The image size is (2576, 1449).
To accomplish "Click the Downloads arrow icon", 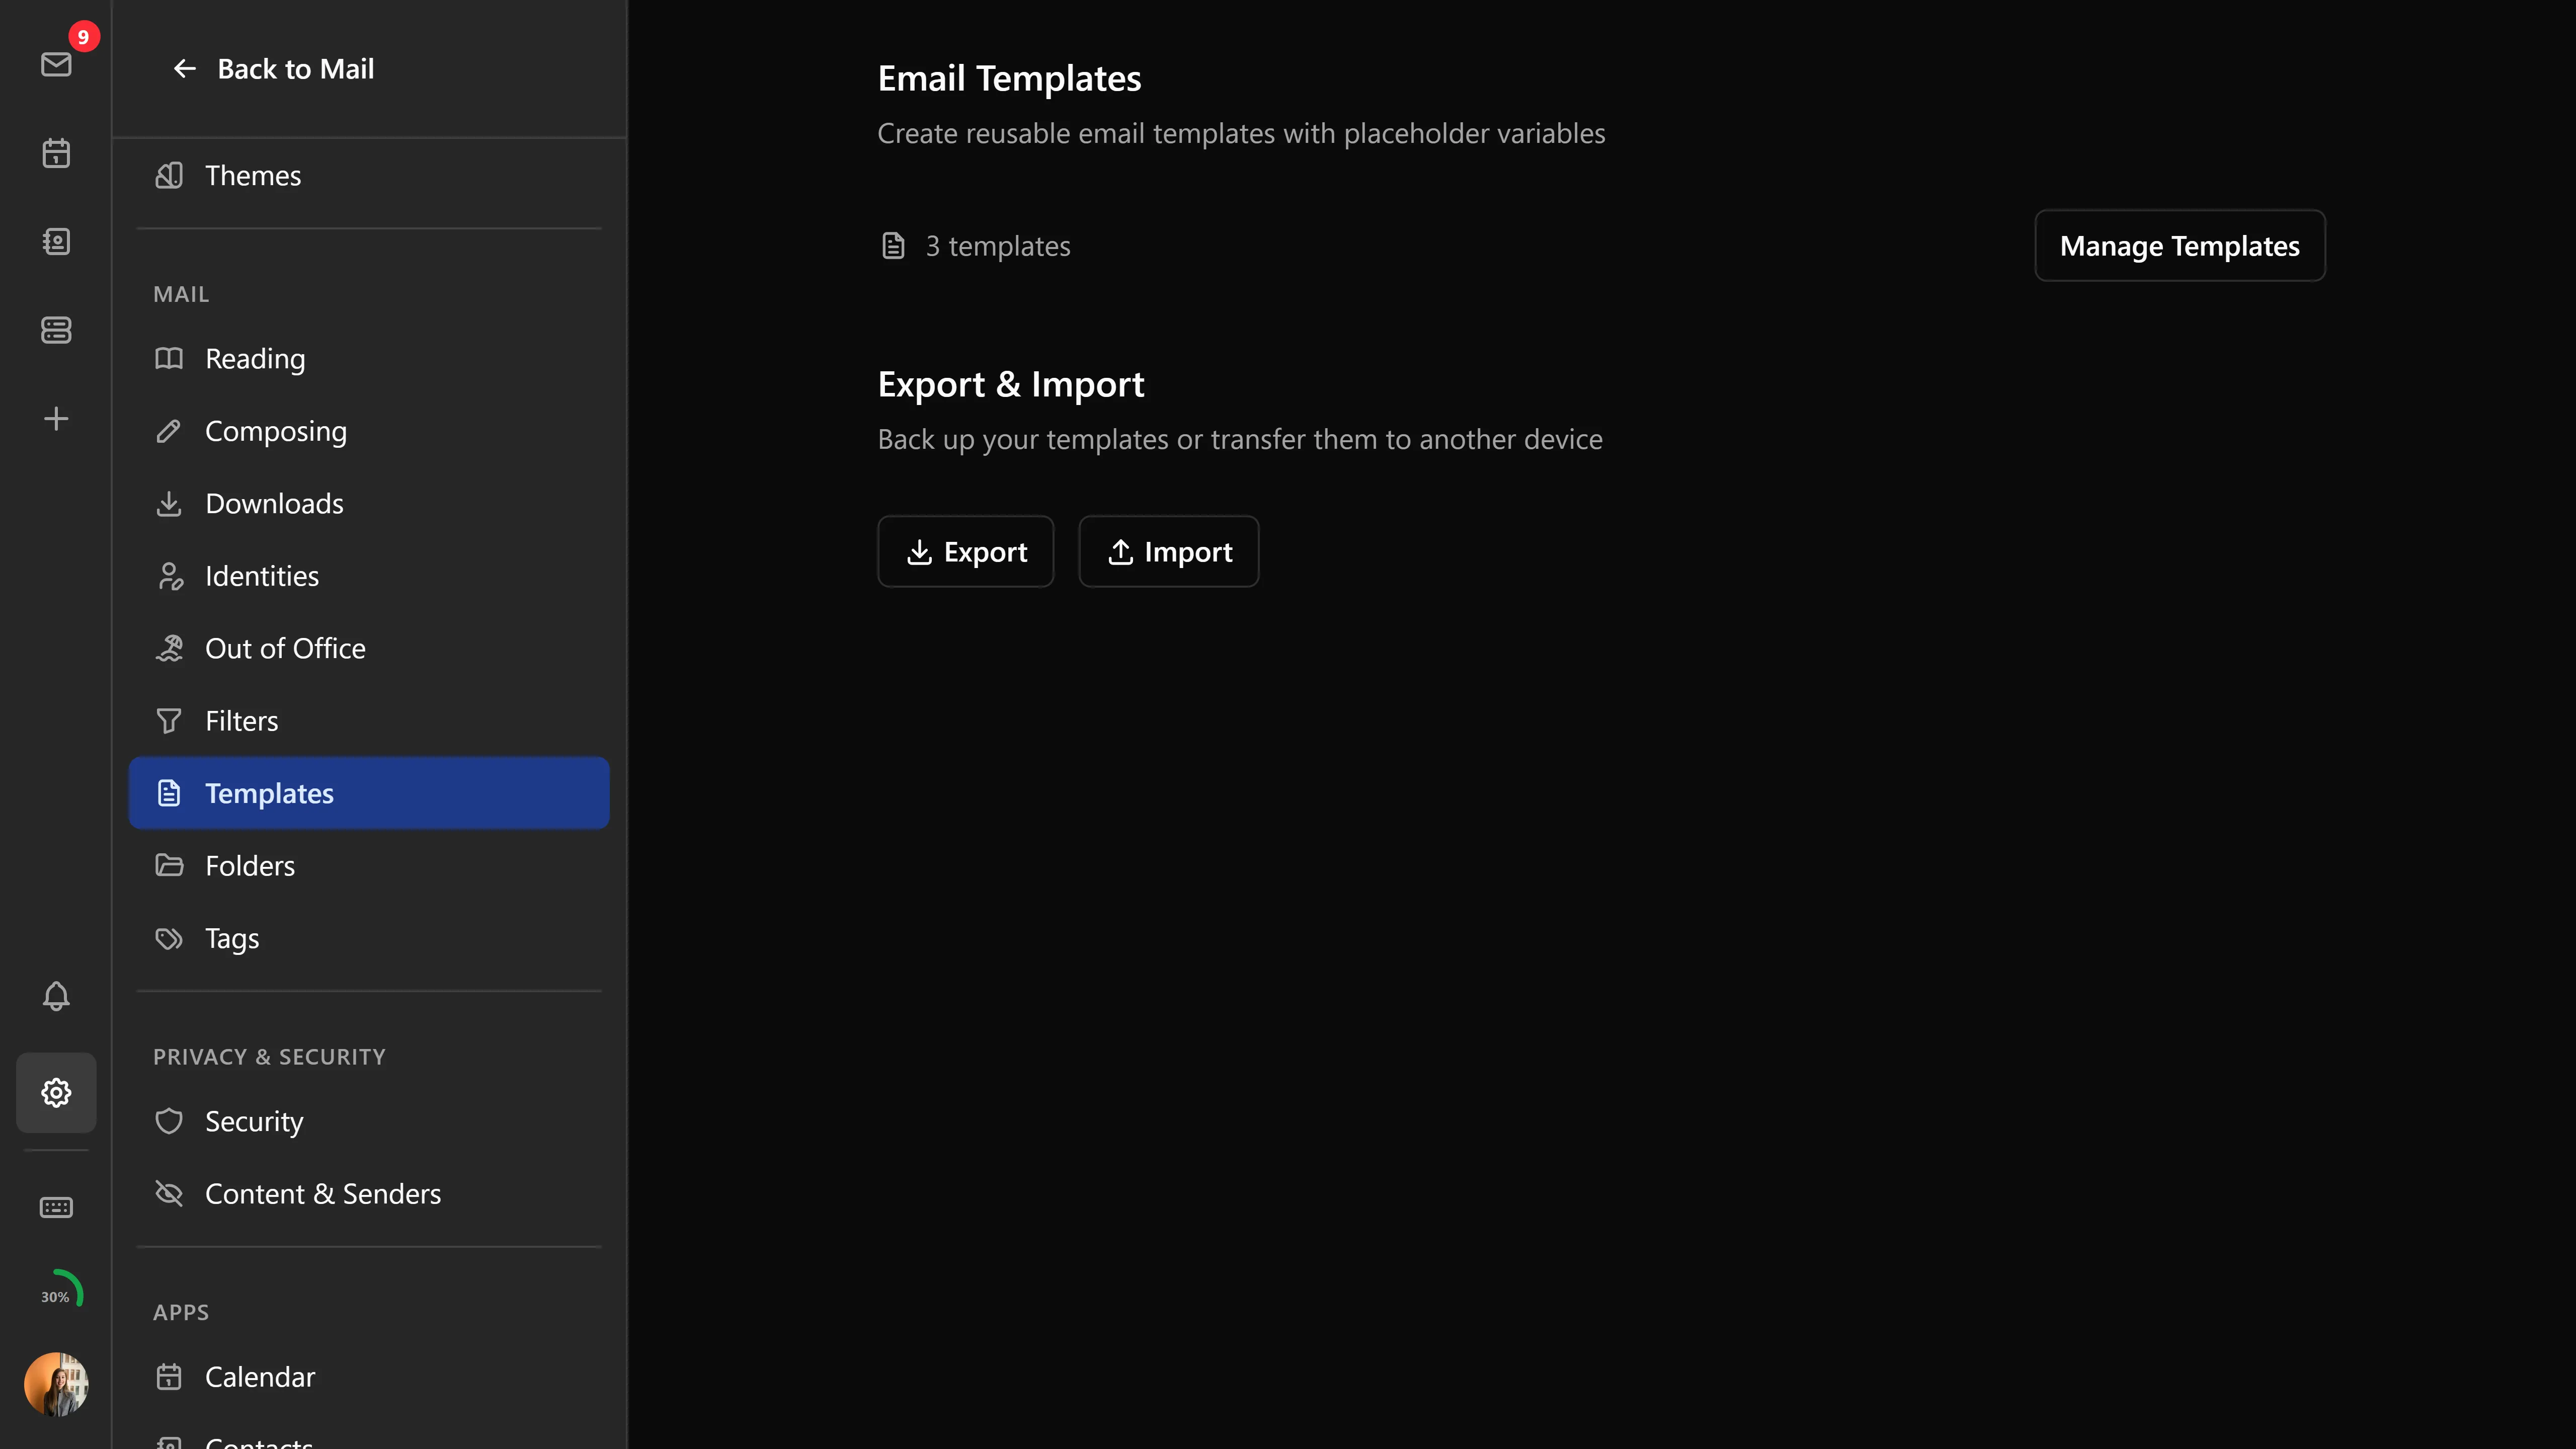I will coord(169,503).
